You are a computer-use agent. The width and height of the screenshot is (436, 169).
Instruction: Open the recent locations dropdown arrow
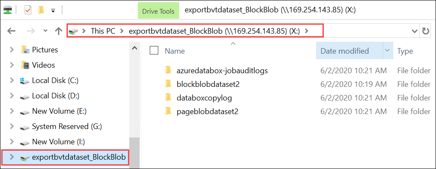(46, 31)
